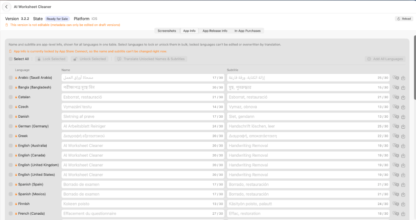Open the App Release Info tab
The height and width of the screenshot is (220, 416).
(x=215, y=31)
